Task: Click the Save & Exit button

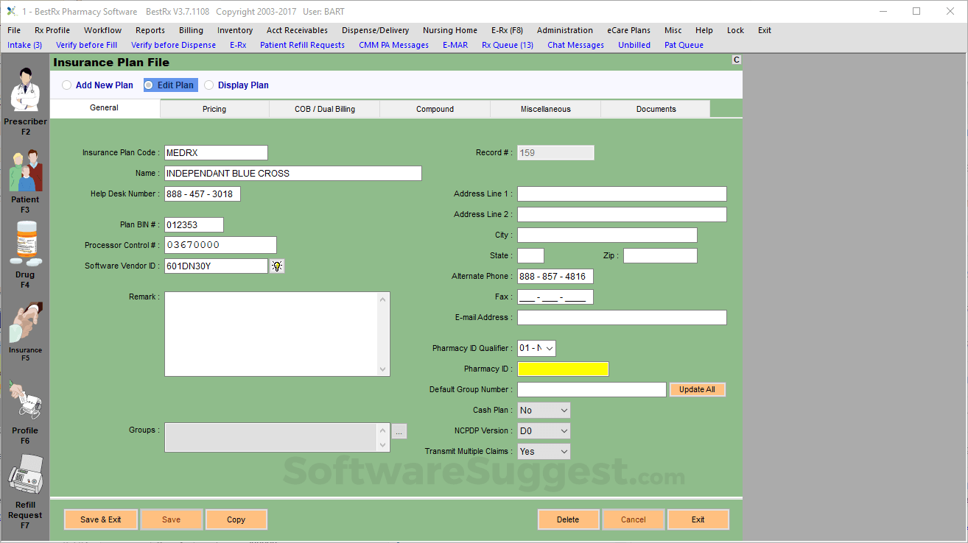Action: click(x=101, y=519)
